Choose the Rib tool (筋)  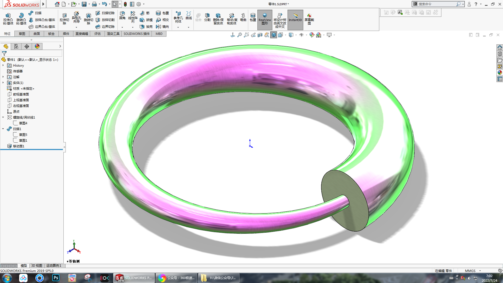click(x=145, y=13)
